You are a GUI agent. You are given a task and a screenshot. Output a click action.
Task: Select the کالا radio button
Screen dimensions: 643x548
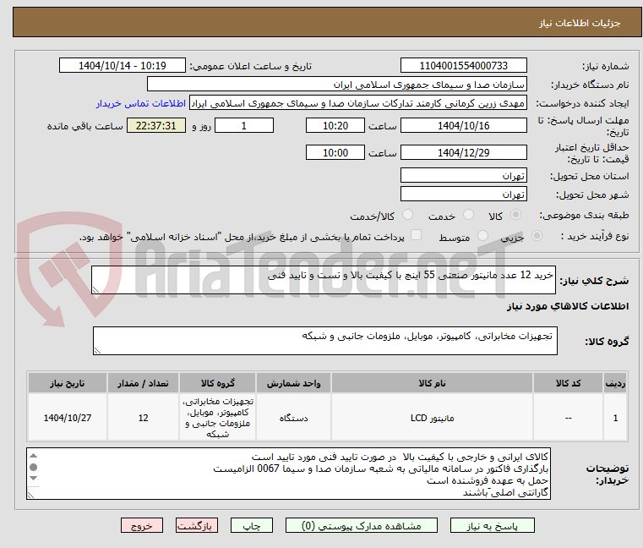[x=515, y=215]
